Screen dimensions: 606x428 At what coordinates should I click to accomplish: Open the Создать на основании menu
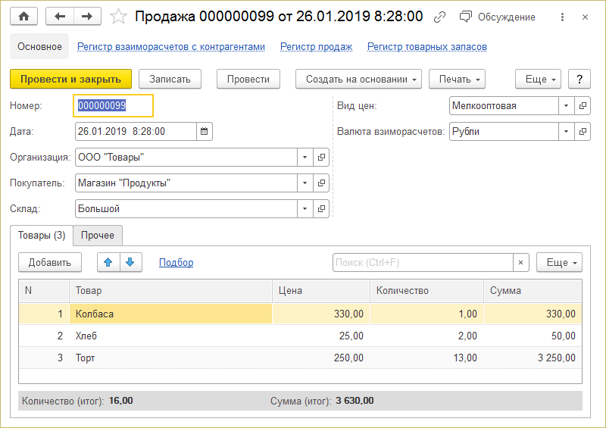coord(358,80)
